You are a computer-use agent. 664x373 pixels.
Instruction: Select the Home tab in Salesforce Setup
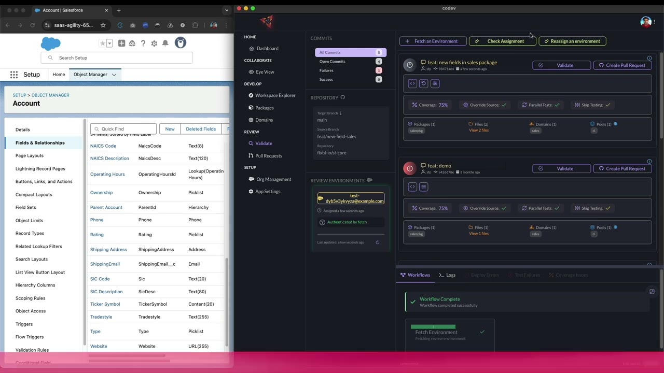(59, 75)
